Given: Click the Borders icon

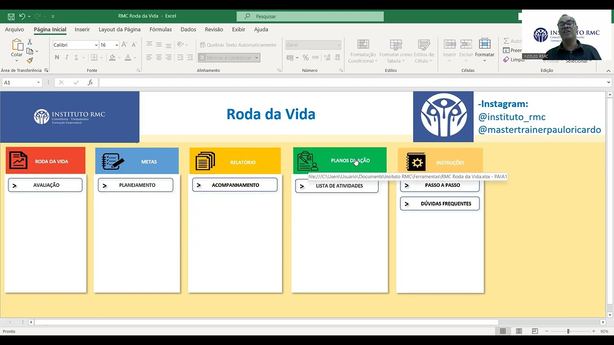Looking at the screenshot, I should click(x=94, y=57).
